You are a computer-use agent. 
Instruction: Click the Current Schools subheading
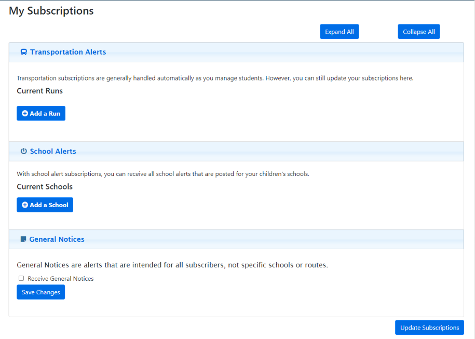[45, 186]
